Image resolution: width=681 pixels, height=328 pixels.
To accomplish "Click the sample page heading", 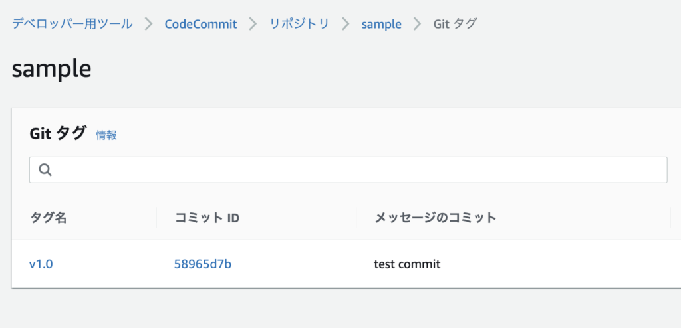I will [x=51, y=69].
